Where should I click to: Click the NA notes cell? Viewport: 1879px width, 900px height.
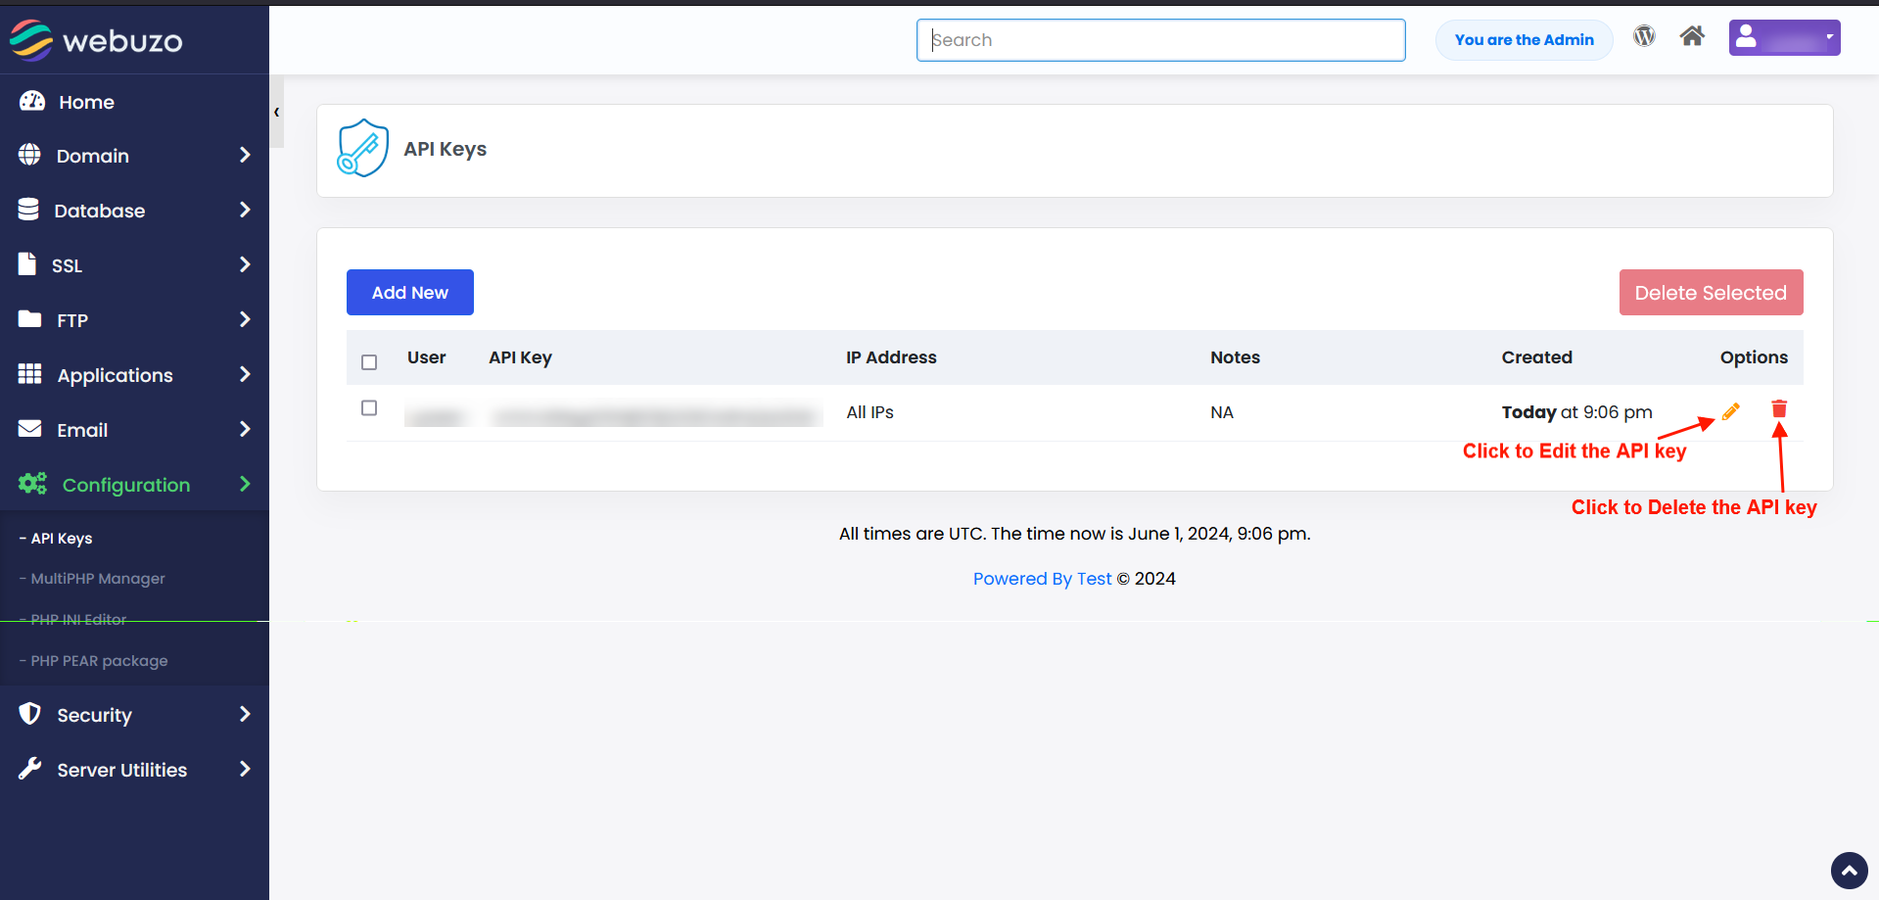coord(1221,412)
